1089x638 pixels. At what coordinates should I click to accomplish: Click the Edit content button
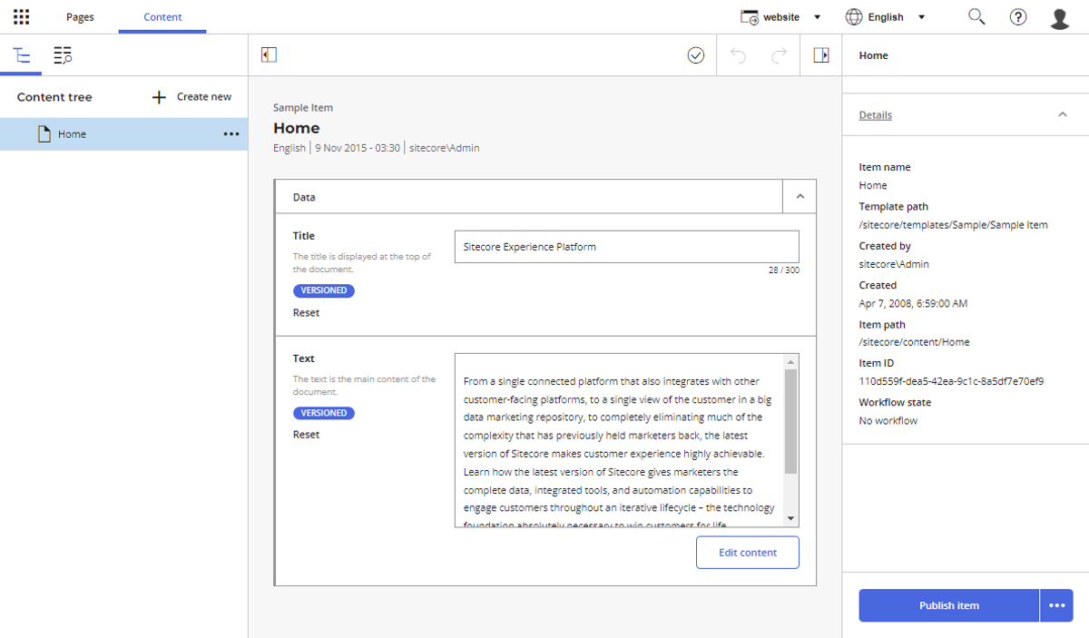click(748, 553)
